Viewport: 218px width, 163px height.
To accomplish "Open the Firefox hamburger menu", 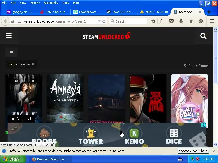I will coord(212,21).
